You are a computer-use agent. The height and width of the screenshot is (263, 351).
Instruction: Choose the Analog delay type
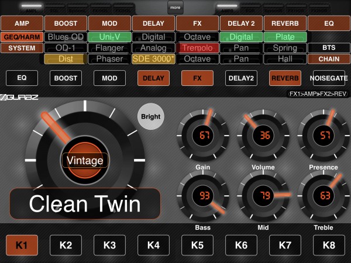coord(153,48)
